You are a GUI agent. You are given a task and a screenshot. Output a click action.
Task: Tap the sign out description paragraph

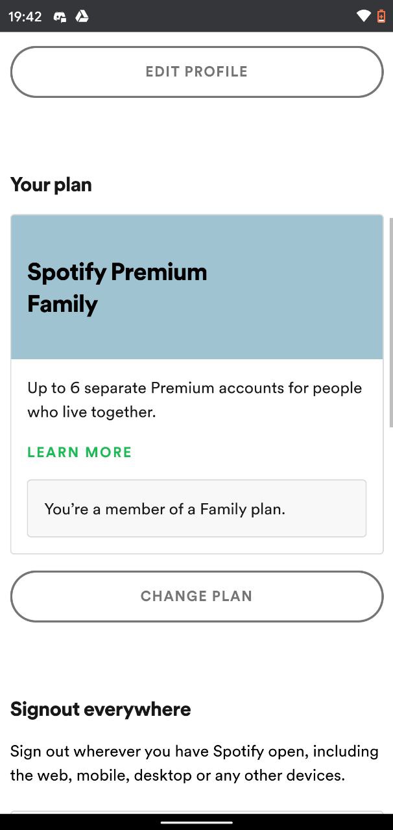tap(195, 763)
